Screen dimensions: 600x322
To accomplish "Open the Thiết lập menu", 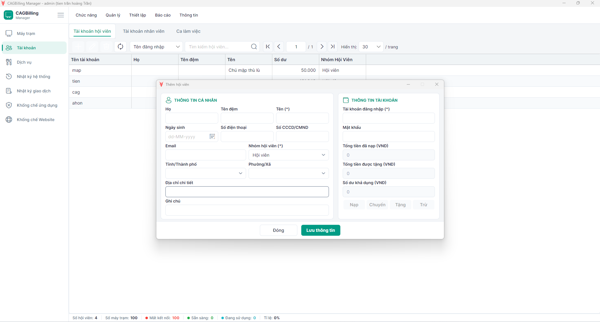I will 138,15.
